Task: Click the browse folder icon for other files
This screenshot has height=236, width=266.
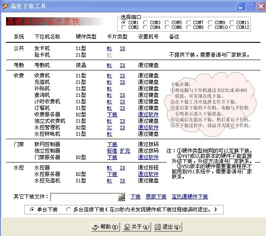Action: tap(121, 197)
